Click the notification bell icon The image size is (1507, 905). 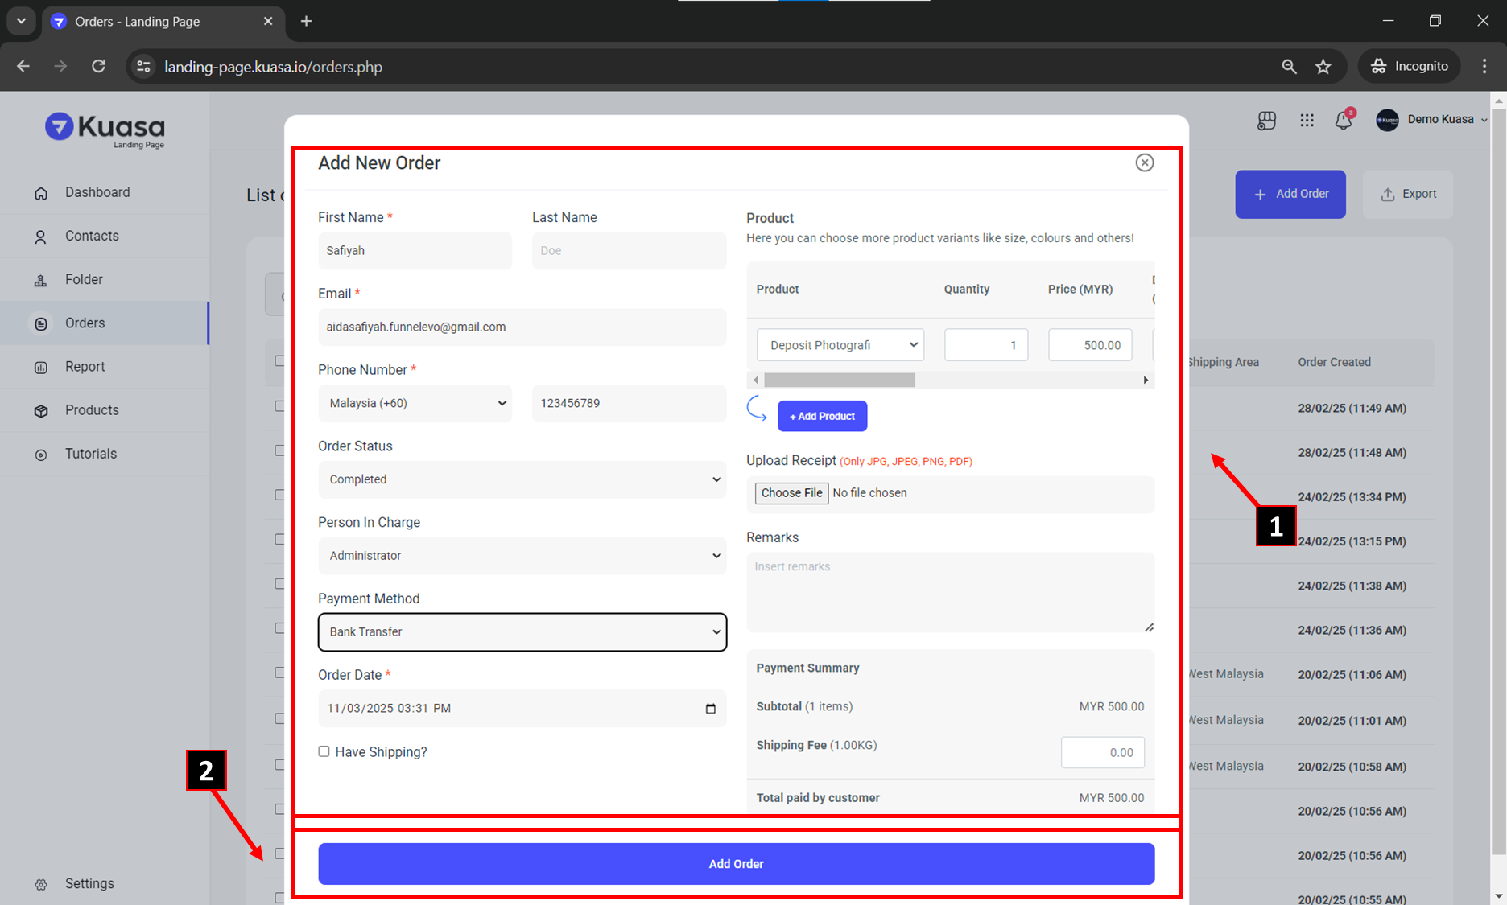pos(1343,121)
